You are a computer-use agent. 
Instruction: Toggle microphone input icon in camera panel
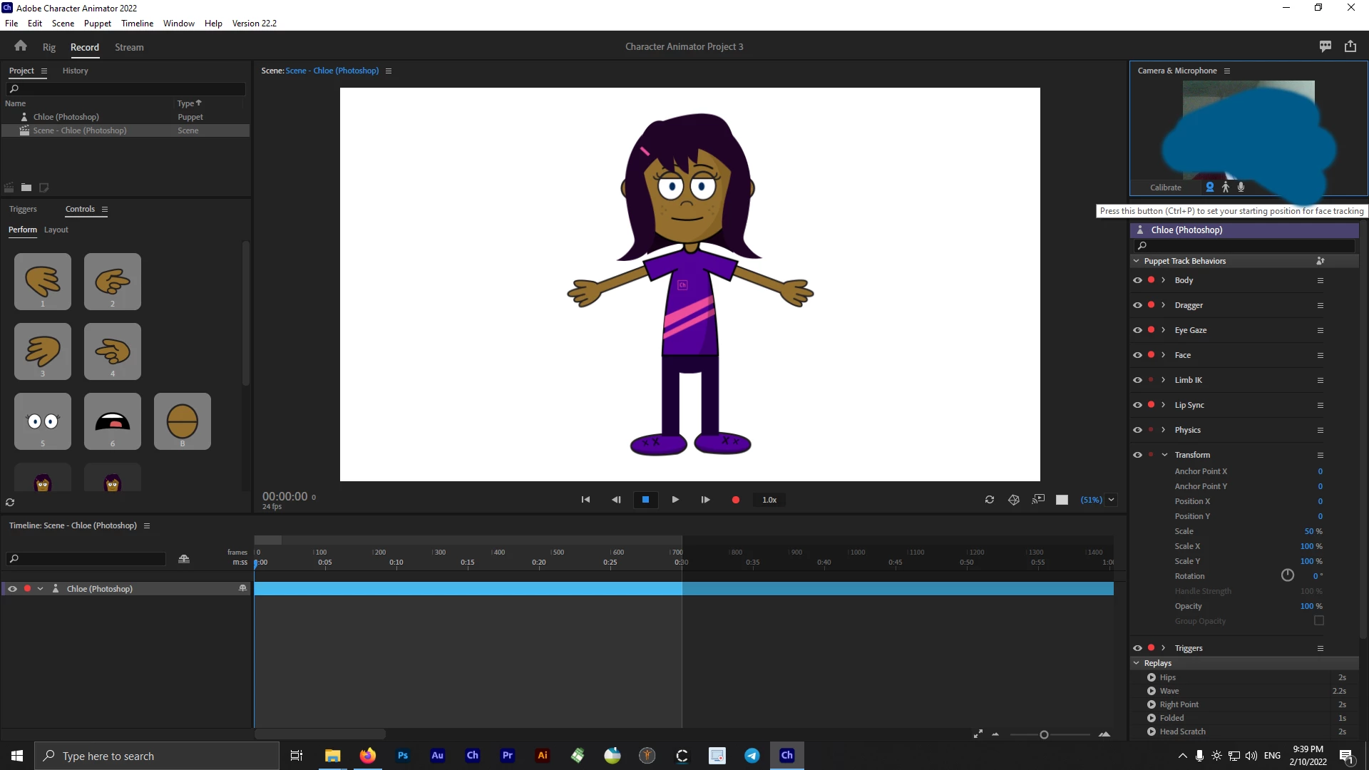point(1241,187)
